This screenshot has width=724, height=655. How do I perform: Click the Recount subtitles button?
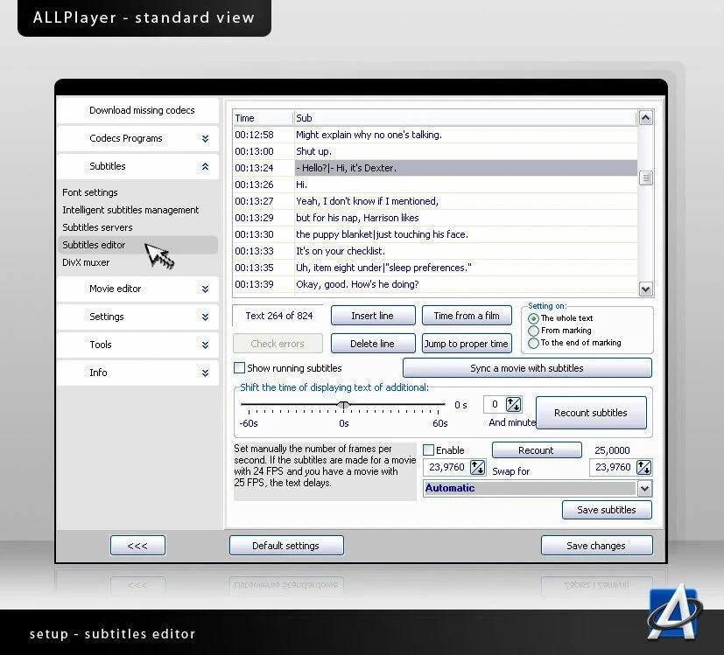[x=591, y=413]
